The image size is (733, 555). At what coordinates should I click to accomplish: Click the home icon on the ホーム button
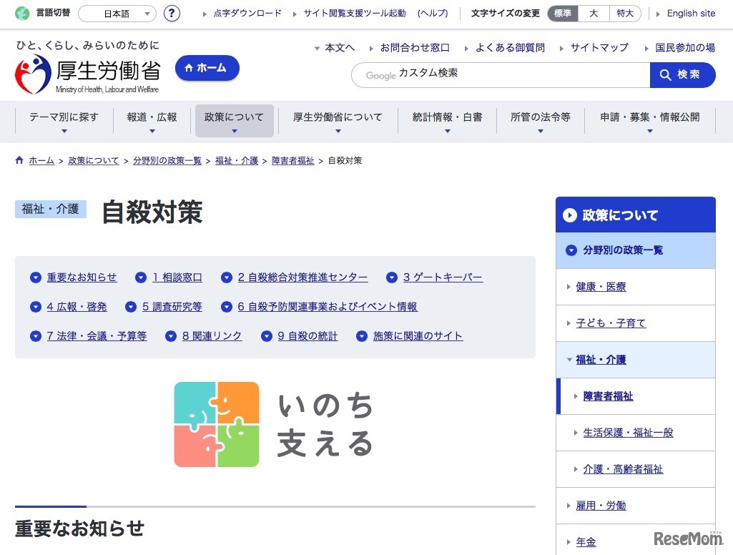(187, 69)
